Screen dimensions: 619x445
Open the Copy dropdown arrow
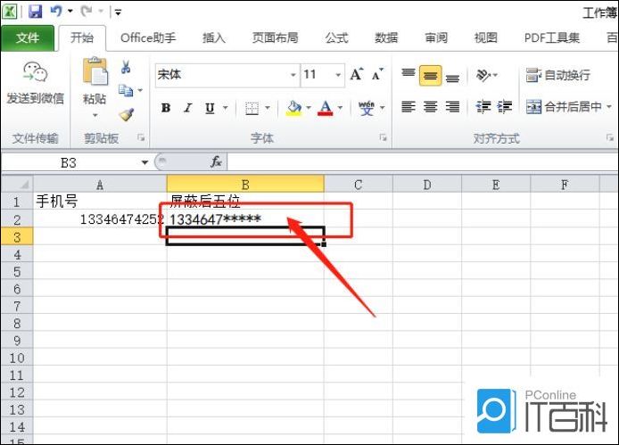coord(140,90)
